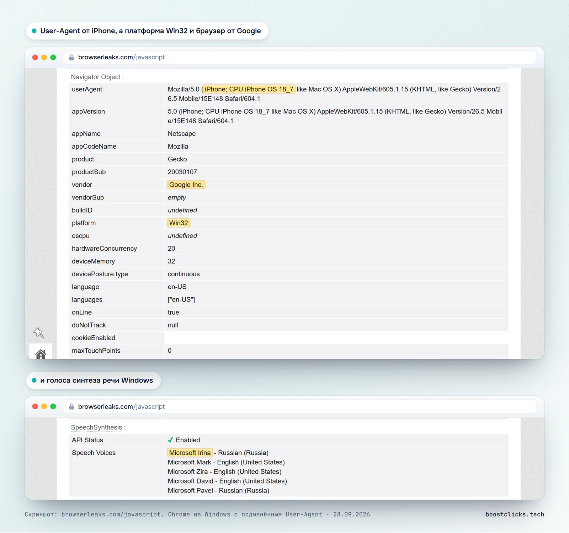
Task: Click the Gecko product value
Action: coord(177,159)
